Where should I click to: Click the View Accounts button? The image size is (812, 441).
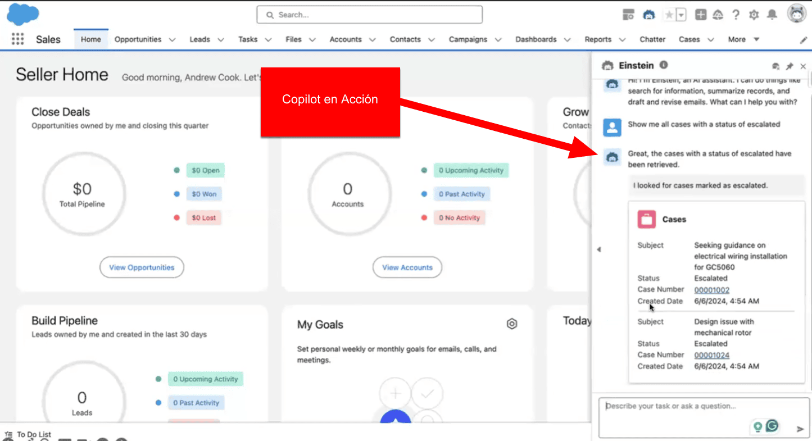[x=407, y=267]
